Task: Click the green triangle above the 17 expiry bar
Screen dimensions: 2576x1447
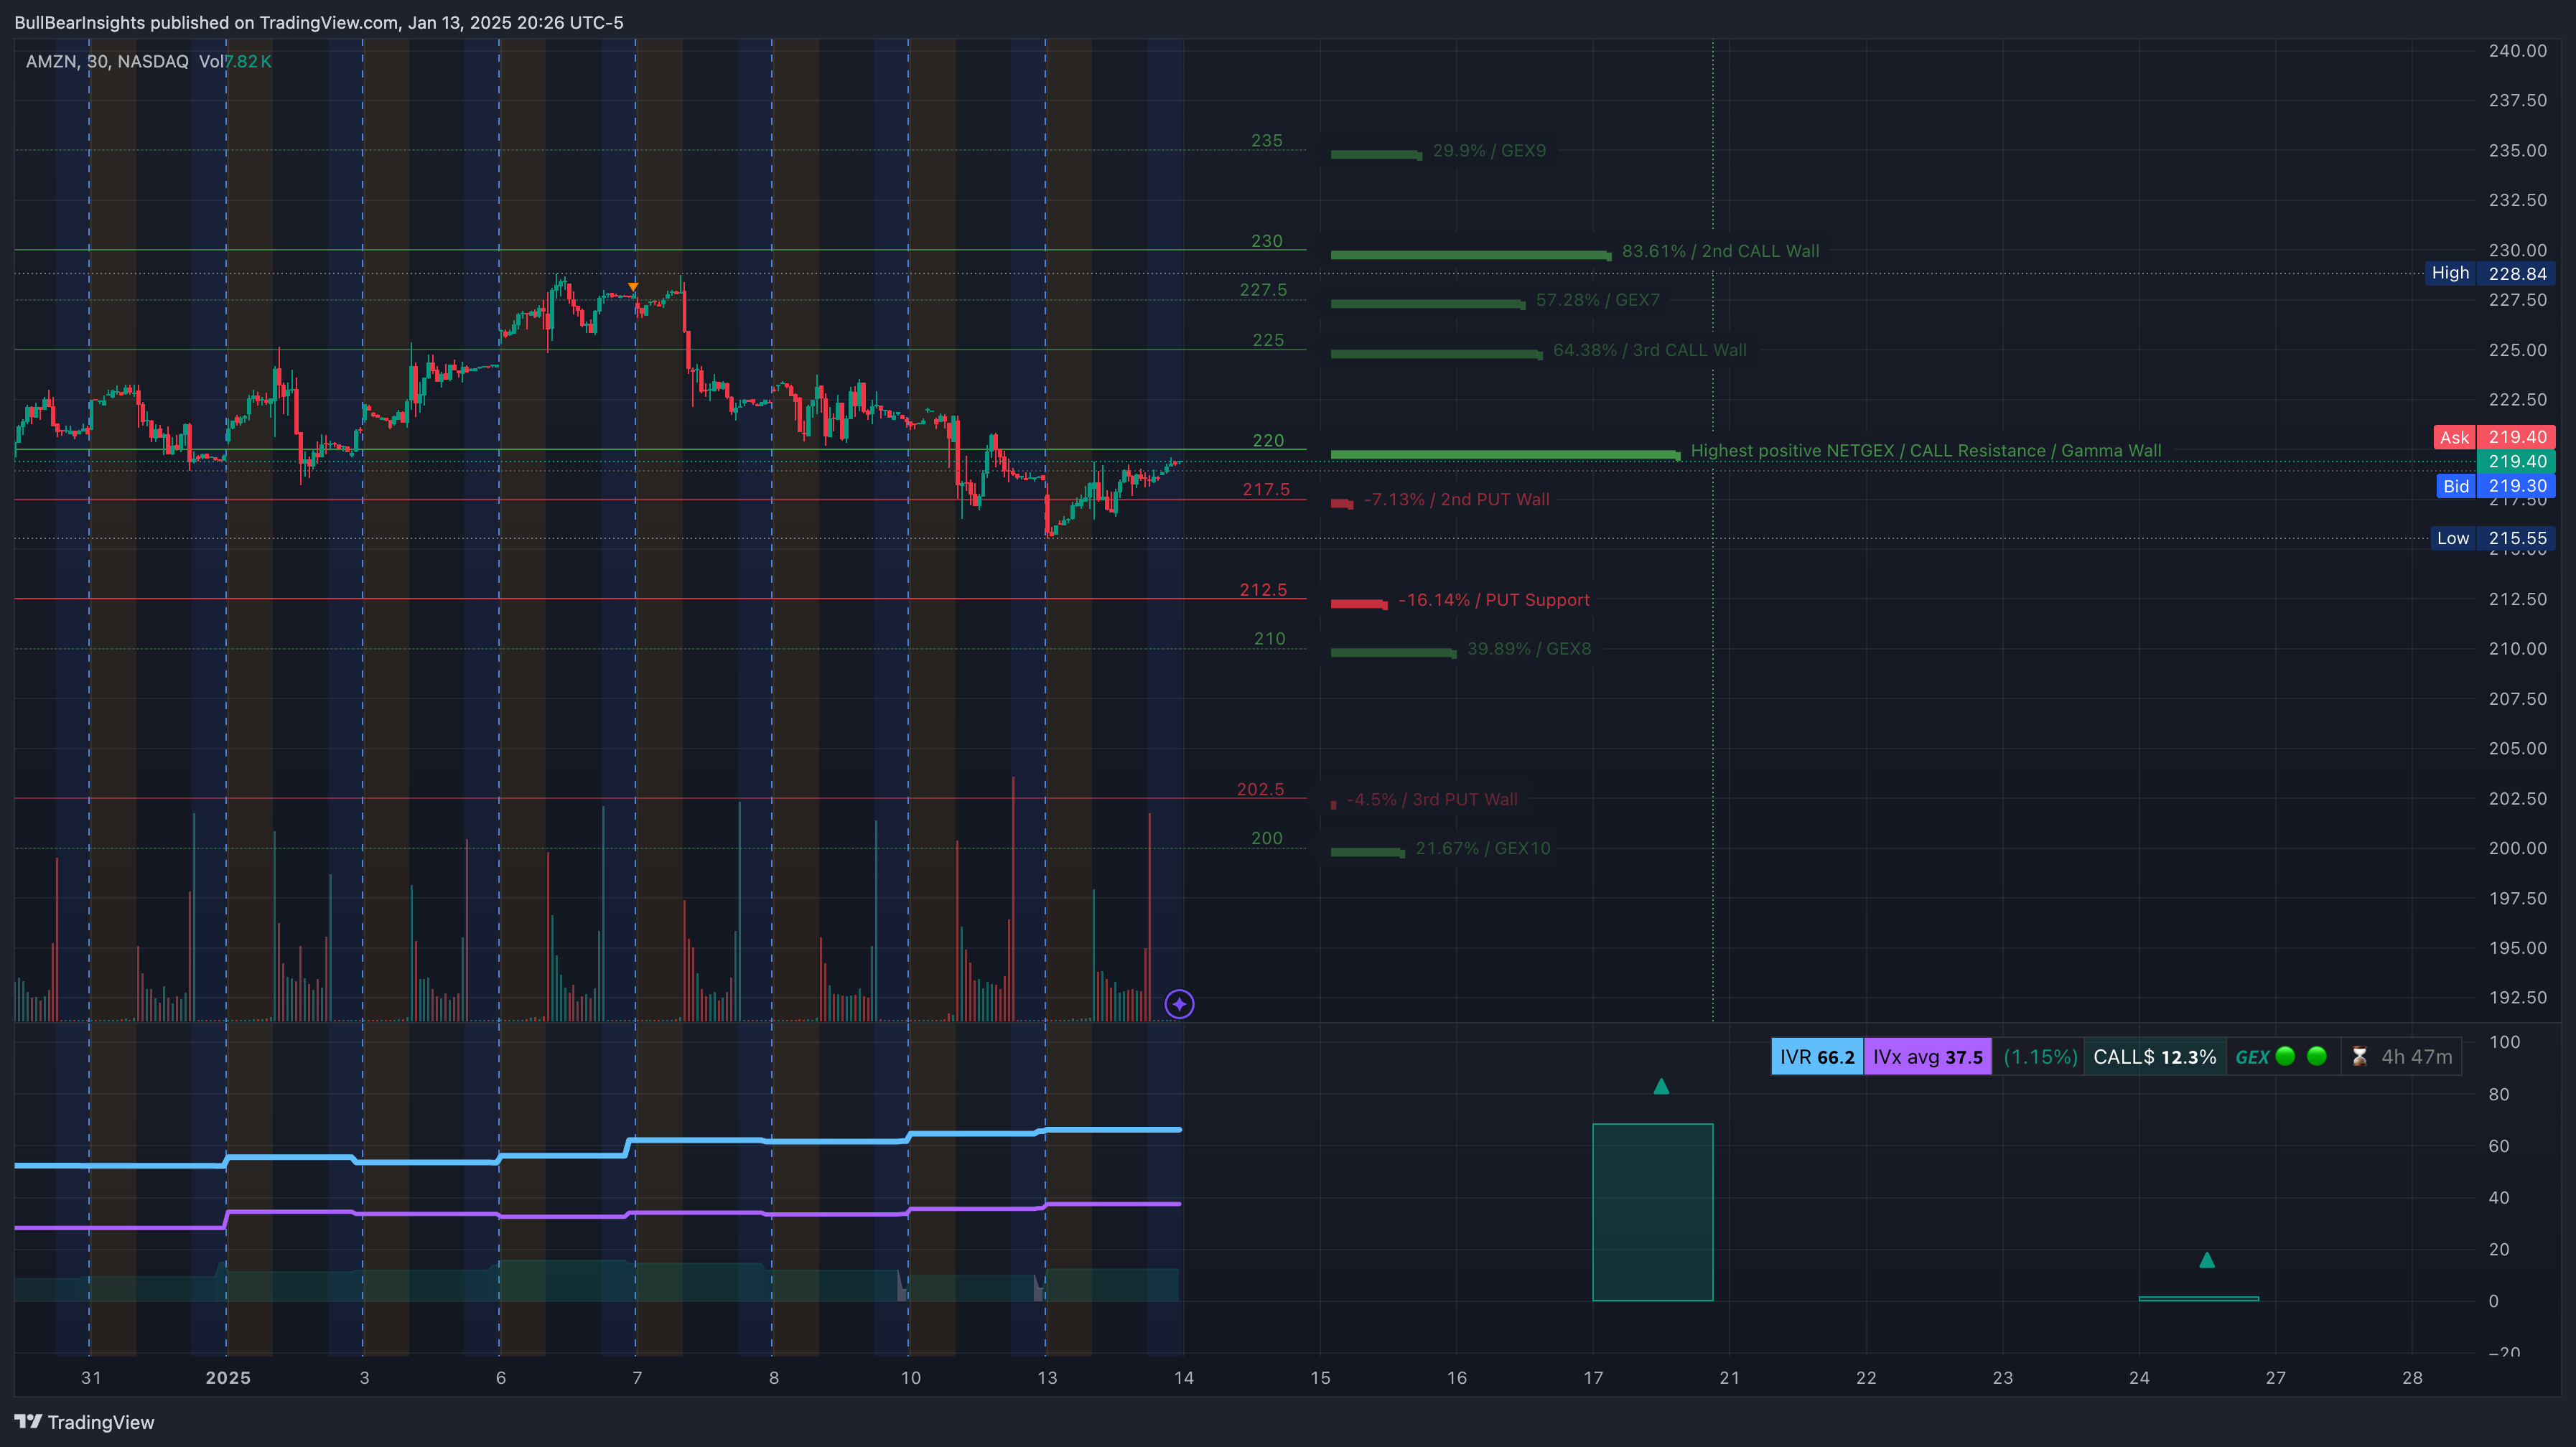Action: (x=1661, y=1086)
